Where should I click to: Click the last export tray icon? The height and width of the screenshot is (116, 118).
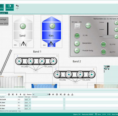[72, 95]
